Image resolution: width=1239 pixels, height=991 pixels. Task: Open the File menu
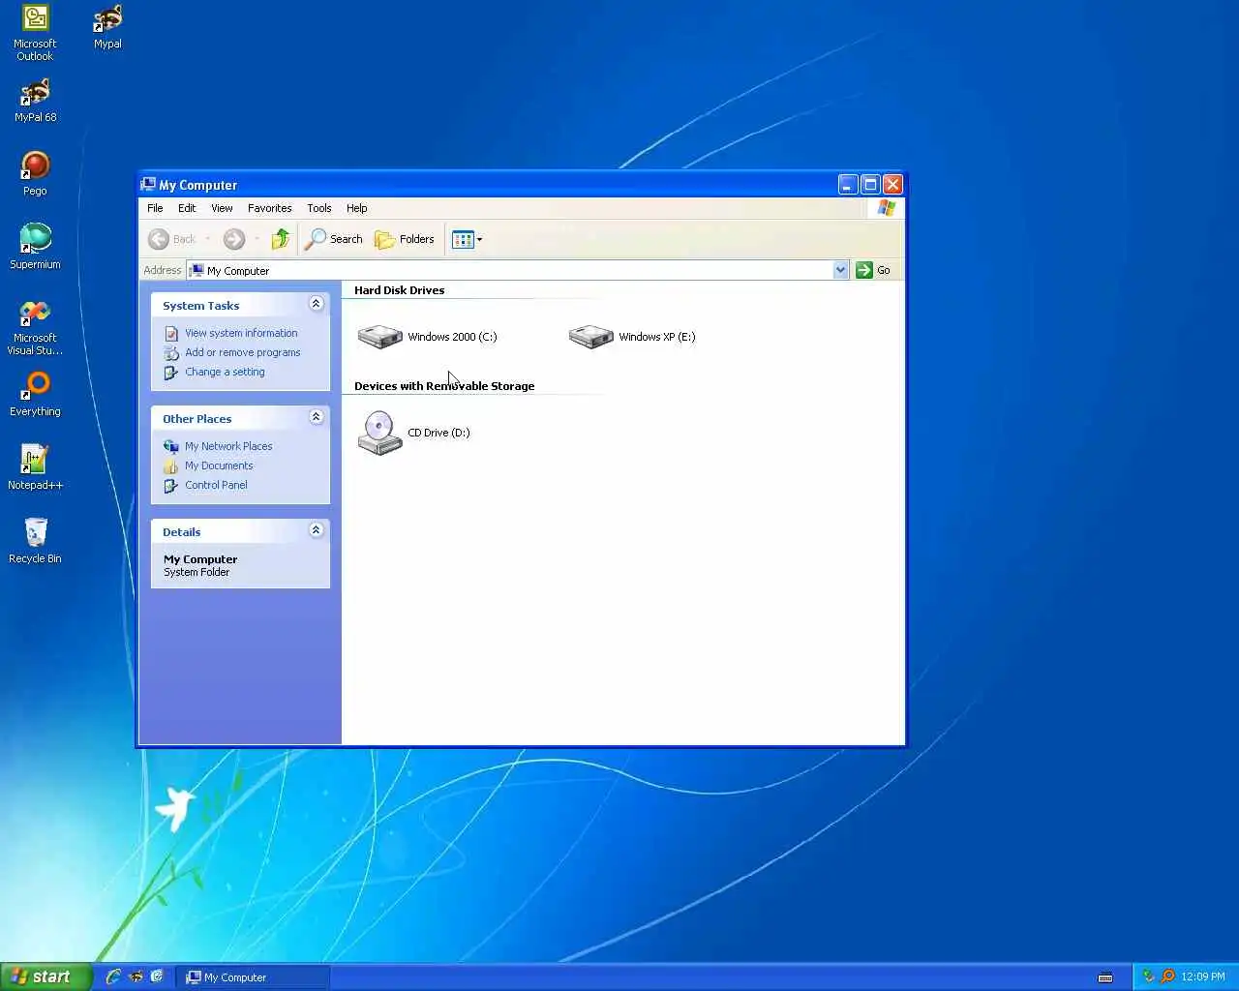point(155,208)
